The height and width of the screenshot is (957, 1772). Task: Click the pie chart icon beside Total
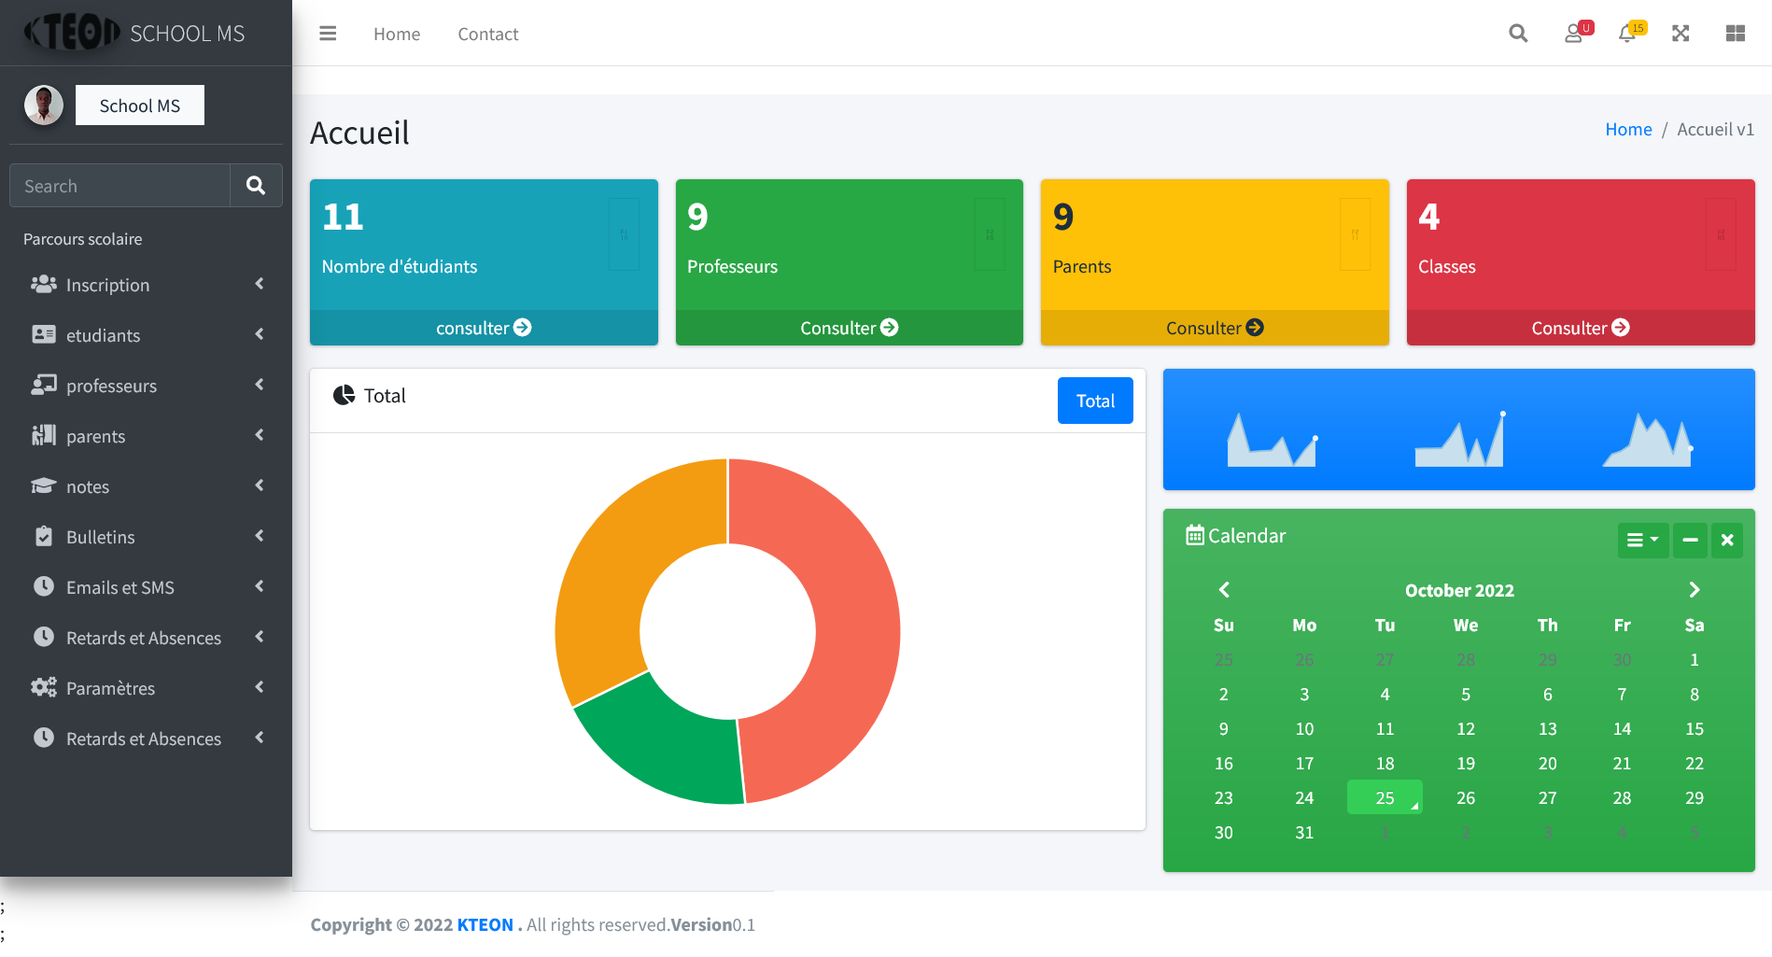tap(344, 395)
